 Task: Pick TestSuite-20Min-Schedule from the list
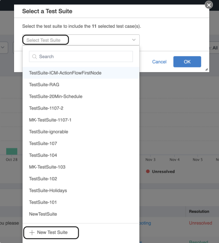(x=56, y=97)
